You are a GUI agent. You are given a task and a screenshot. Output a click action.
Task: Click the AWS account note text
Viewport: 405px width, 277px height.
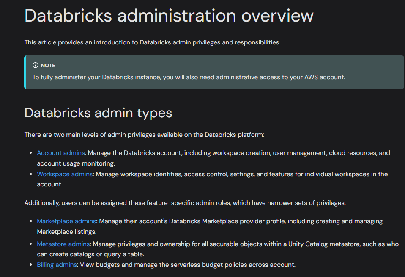pyautogui.click(x=189, y=77)
